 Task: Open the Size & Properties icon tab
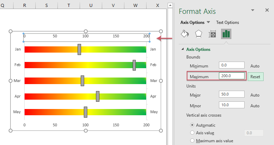212,34
